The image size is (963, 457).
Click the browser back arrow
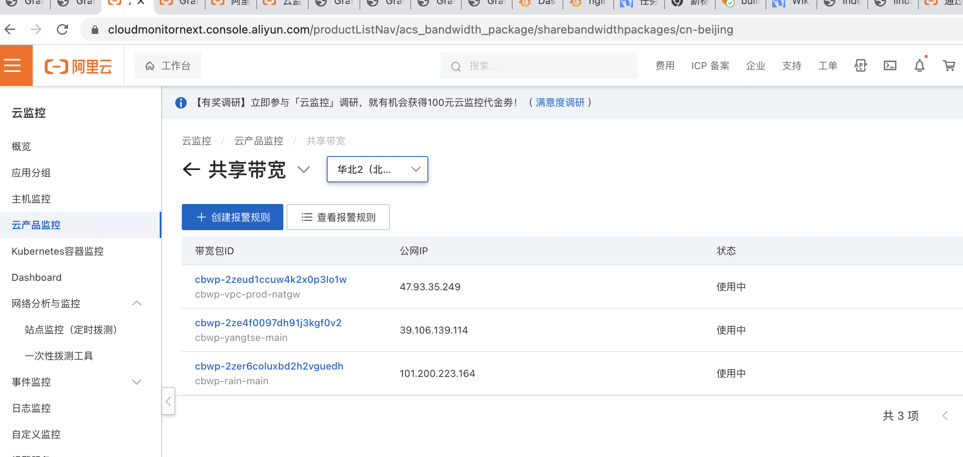(x=10, y=29)
